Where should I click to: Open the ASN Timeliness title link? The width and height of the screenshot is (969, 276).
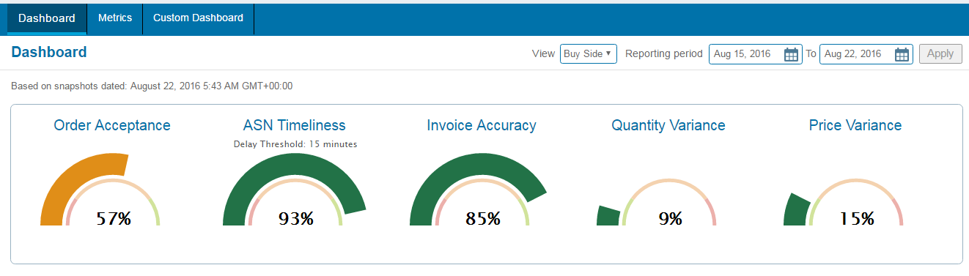(x=295, y=125)
